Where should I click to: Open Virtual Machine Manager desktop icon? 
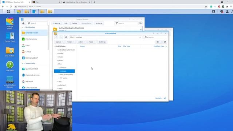(10, 82)
